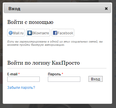Click the Пароль field label
The width and height of the screenshot is (116, 108).
click(54, 74)
